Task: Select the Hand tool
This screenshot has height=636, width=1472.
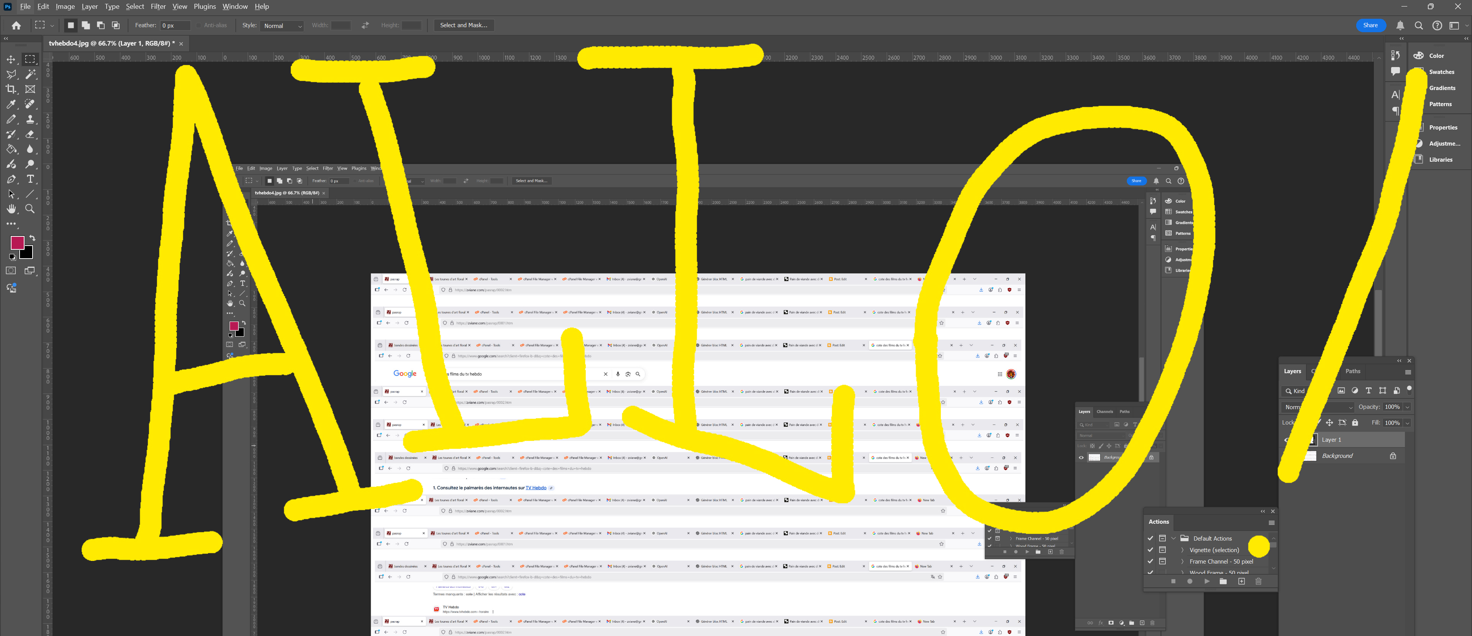Action: tap(11, 209)
